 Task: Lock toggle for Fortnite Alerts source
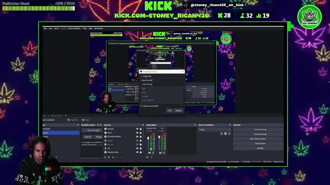click(x=141, y=152)
